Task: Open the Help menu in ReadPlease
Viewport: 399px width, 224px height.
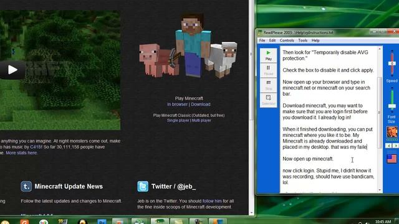Action: [315, 40]
